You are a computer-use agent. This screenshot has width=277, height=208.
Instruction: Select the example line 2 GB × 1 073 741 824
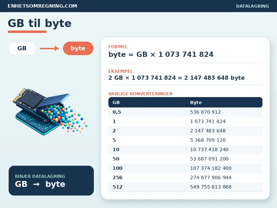(x=142, y=78)
